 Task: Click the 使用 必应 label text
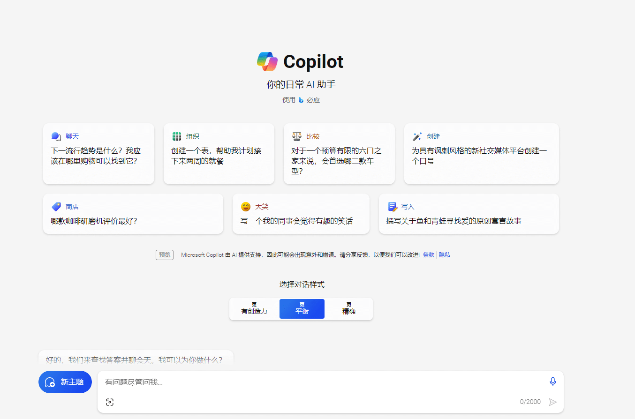(x=301, y=100)
